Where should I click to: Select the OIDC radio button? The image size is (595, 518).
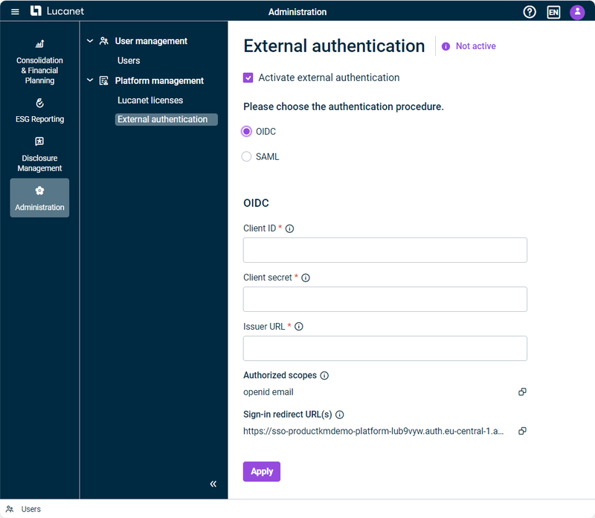click(x=246, y=131)
